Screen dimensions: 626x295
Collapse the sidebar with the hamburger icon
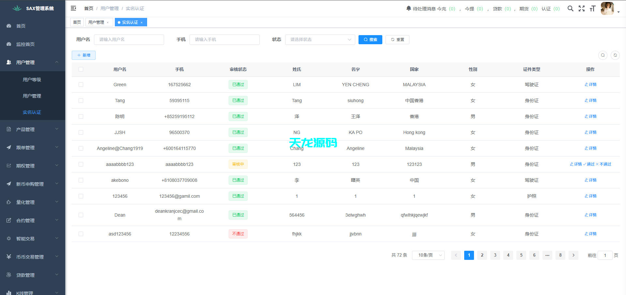73,8
